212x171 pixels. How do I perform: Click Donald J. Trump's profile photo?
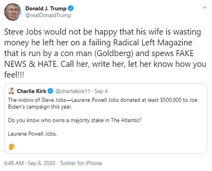[12, 12]
